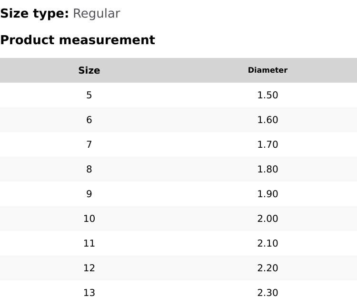This screenshot has width=357, height=305.
Task: Click the Size column header
Action: coord(89,70)
